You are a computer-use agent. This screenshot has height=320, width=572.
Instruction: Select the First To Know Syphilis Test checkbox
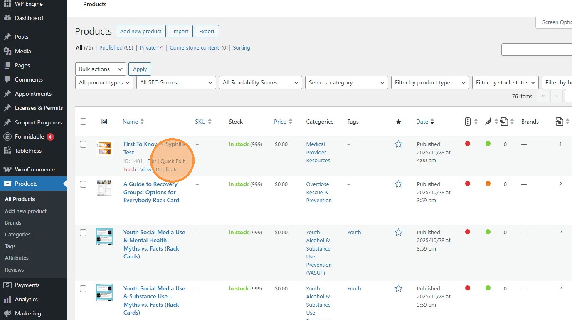[x=83, y=144]
